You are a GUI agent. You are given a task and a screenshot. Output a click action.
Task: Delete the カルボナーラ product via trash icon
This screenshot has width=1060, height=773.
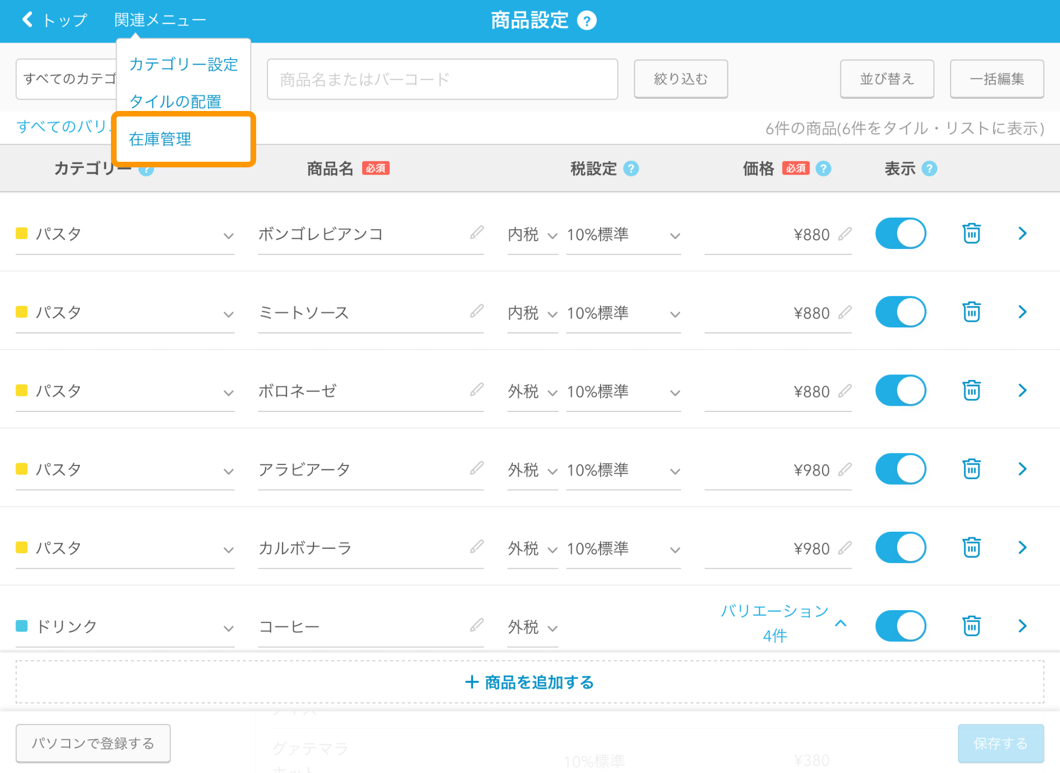(x=972, y=547)
